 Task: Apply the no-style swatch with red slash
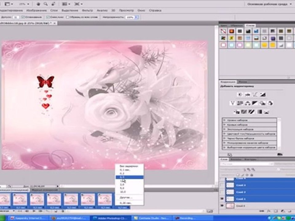(x=223, y=31)
